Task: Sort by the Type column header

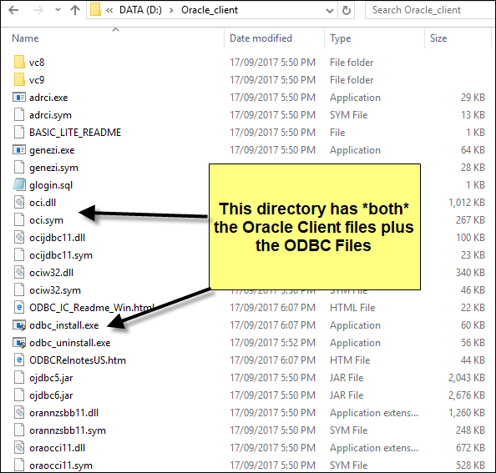Action: click(341, 38)
